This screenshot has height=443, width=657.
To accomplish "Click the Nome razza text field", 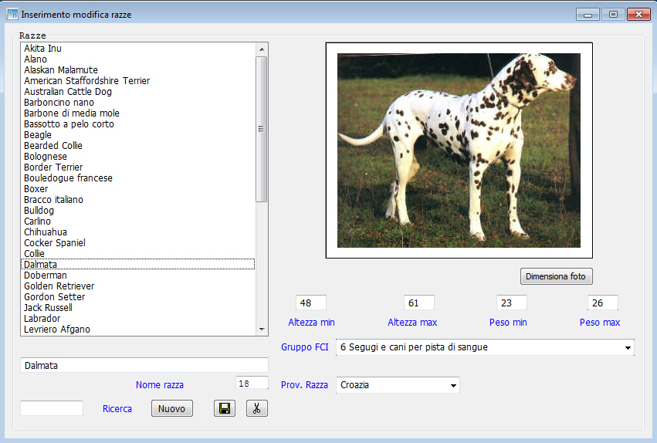I will tap(144, 365).
